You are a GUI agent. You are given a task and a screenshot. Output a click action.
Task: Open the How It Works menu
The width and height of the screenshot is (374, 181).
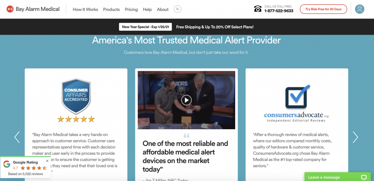pyautogui.click(x=85, y=9)
